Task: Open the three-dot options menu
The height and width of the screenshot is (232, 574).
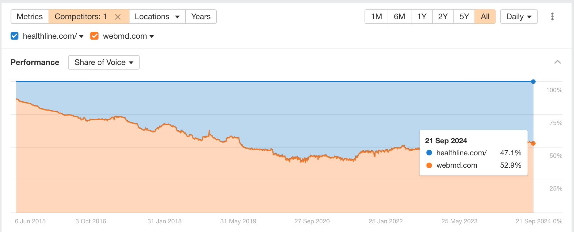Action: [552, 17]
